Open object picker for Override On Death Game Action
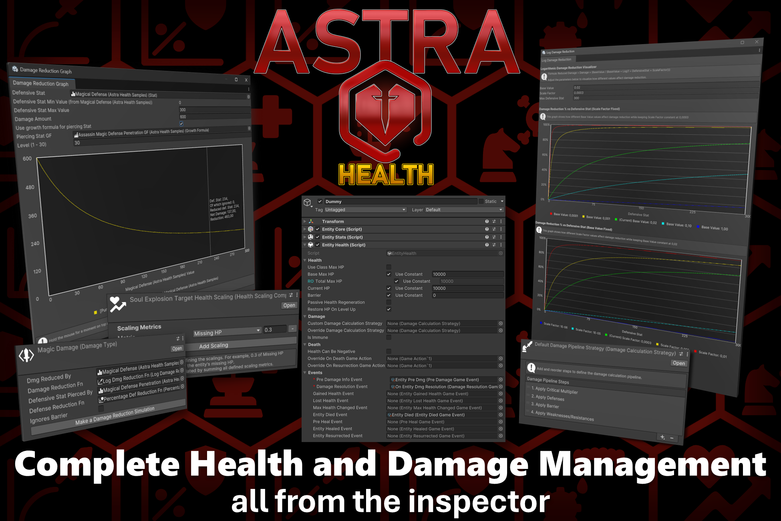Screen dimensions: 781x521 [501, 359]
